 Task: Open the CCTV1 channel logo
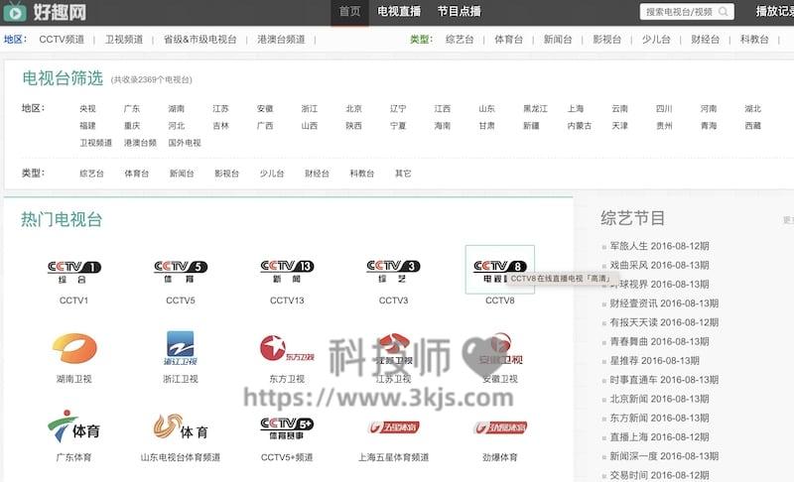point(73,272)
